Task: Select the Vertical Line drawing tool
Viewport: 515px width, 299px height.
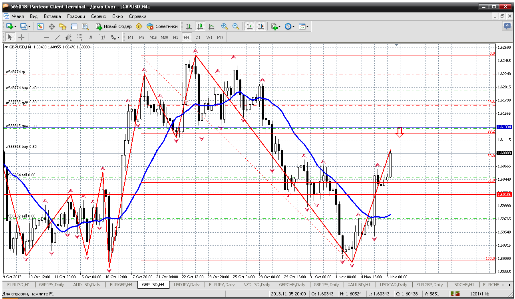Action: [35, 37]
